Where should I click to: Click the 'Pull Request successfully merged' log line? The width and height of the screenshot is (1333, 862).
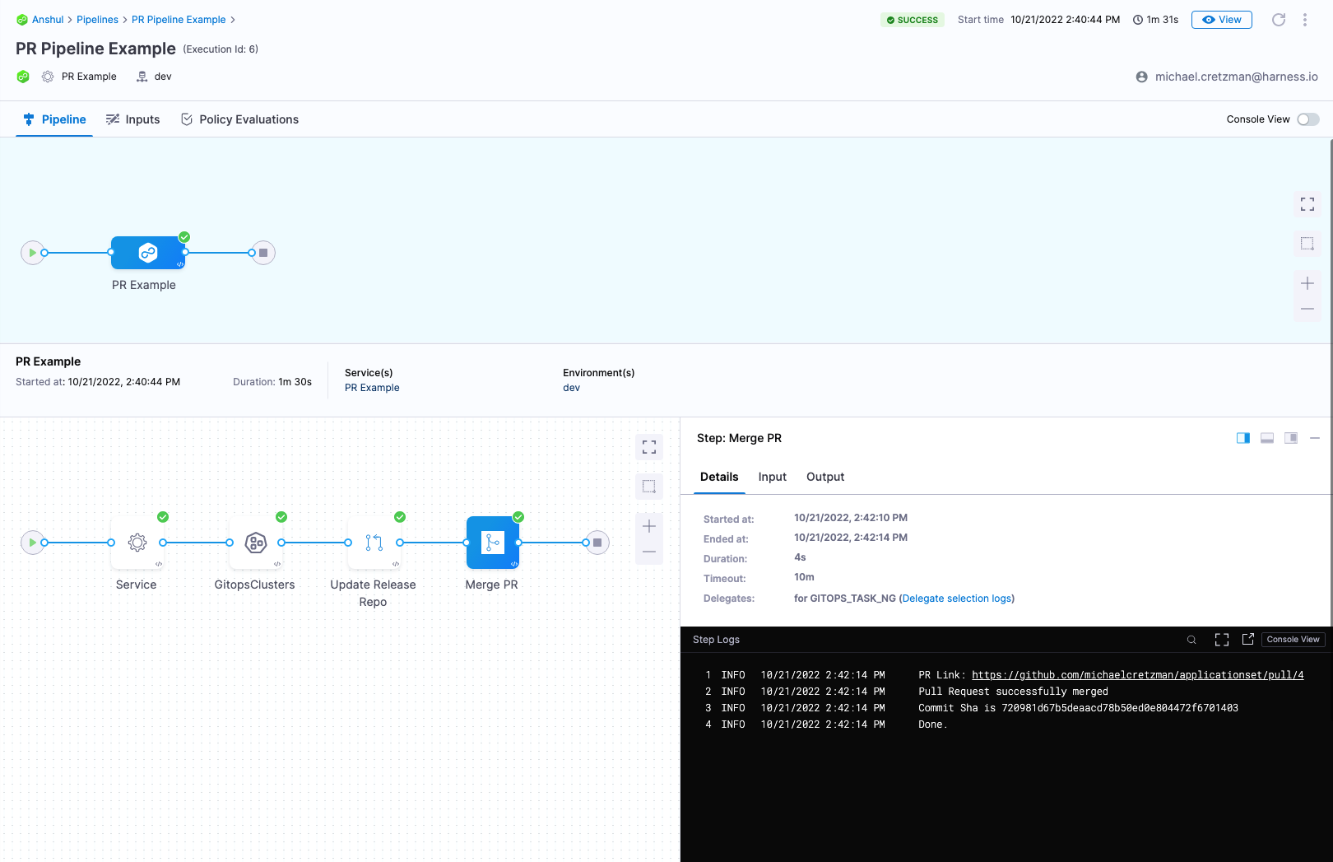[x=1013, y=692]
